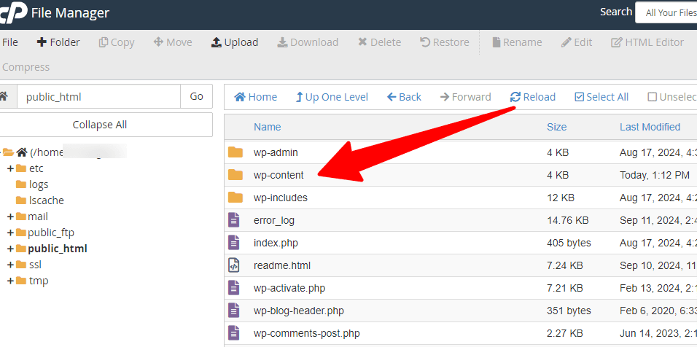Click the wp-blog-header.php file icon
The width and height of the screenshot is (697, 347).
(234, 311)
